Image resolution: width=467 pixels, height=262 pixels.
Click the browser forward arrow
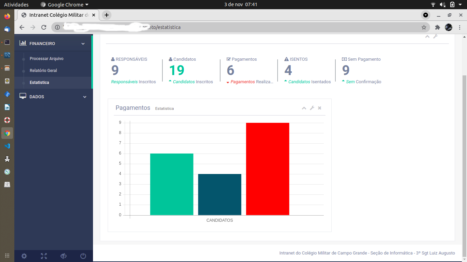coord(33,27)
